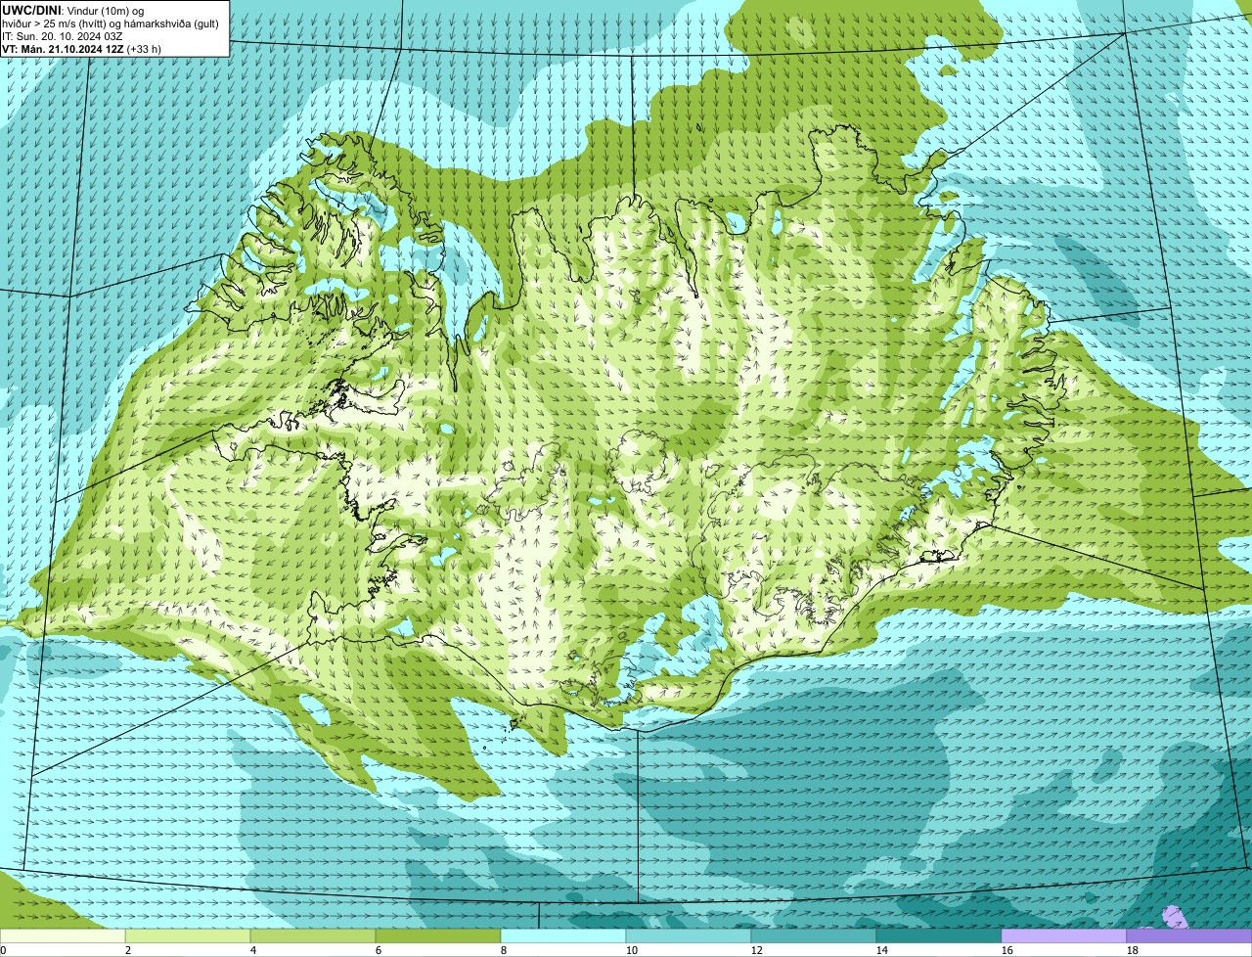
Task: Pick the pale cyan 8–10 m/s swatch
Action: click(563, 935)
